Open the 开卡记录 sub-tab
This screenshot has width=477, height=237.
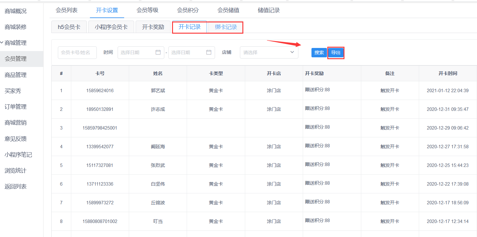(x=189, y=27)
